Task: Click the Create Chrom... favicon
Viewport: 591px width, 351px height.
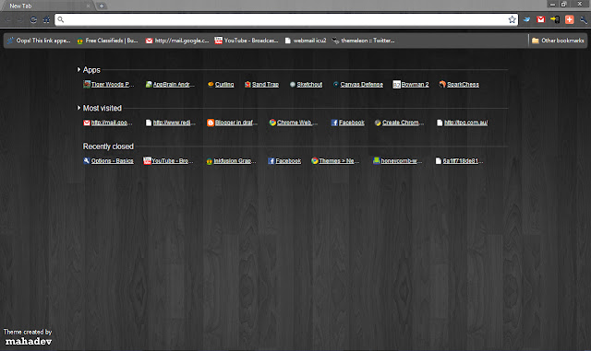Action: [378, 123]
